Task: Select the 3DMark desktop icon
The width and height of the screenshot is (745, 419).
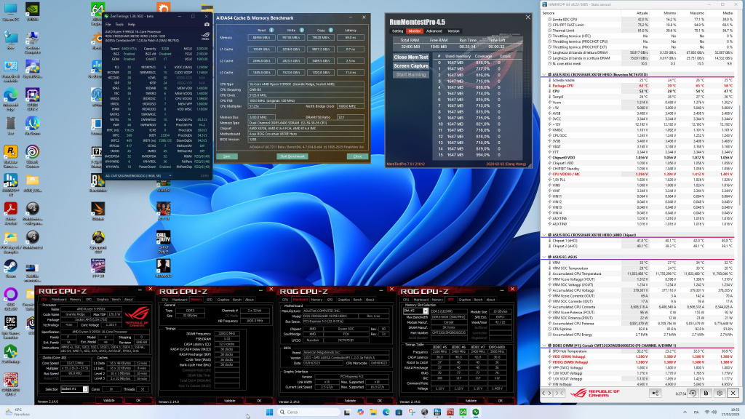Action: [x=98, y=211]
